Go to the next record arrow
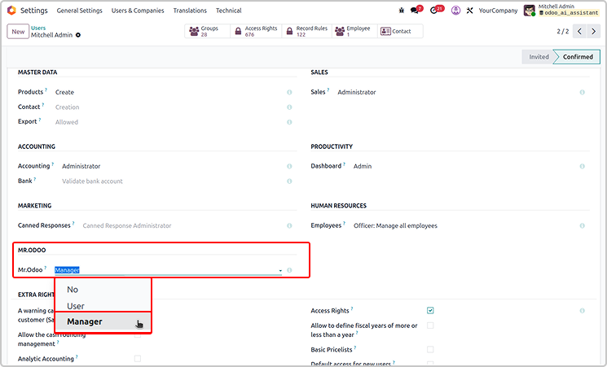 (595, 31)
